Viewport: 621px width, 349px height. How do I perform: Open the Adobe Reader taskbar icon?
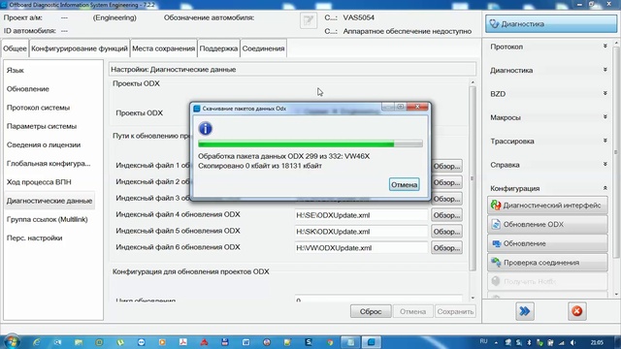pos(183,342)
